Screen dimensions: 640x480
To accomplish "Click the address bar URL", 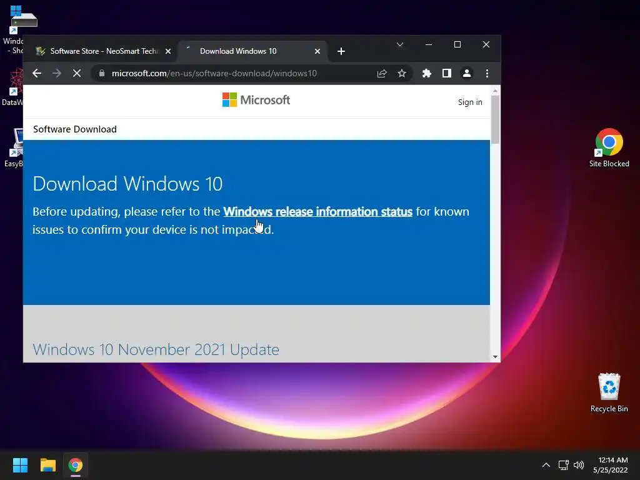I will pyautogui.click(x=214, y=74).
